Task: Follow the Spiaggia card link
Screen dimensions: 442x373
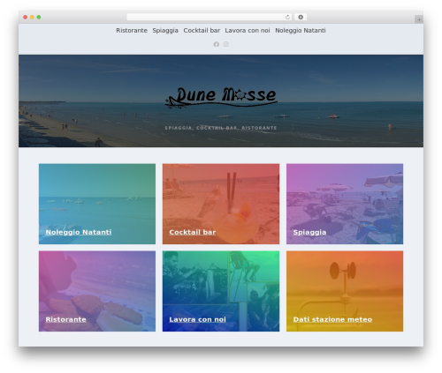Action: pos(309,232)
